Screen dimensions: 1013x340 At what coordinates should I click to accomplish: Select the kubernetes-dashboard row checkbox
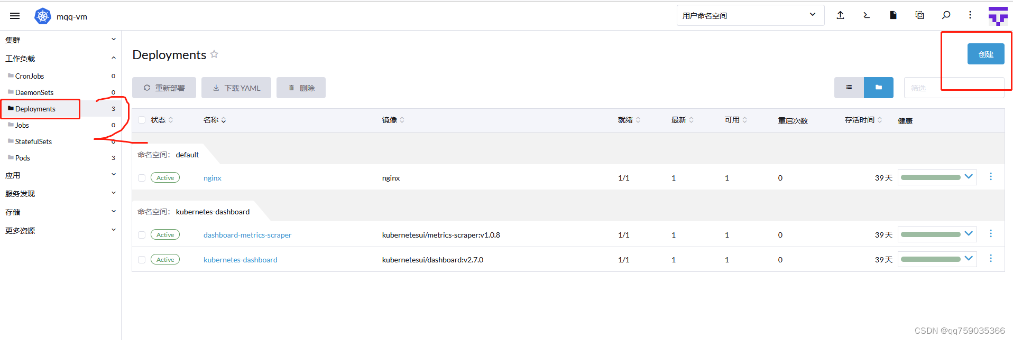[142, 260]
